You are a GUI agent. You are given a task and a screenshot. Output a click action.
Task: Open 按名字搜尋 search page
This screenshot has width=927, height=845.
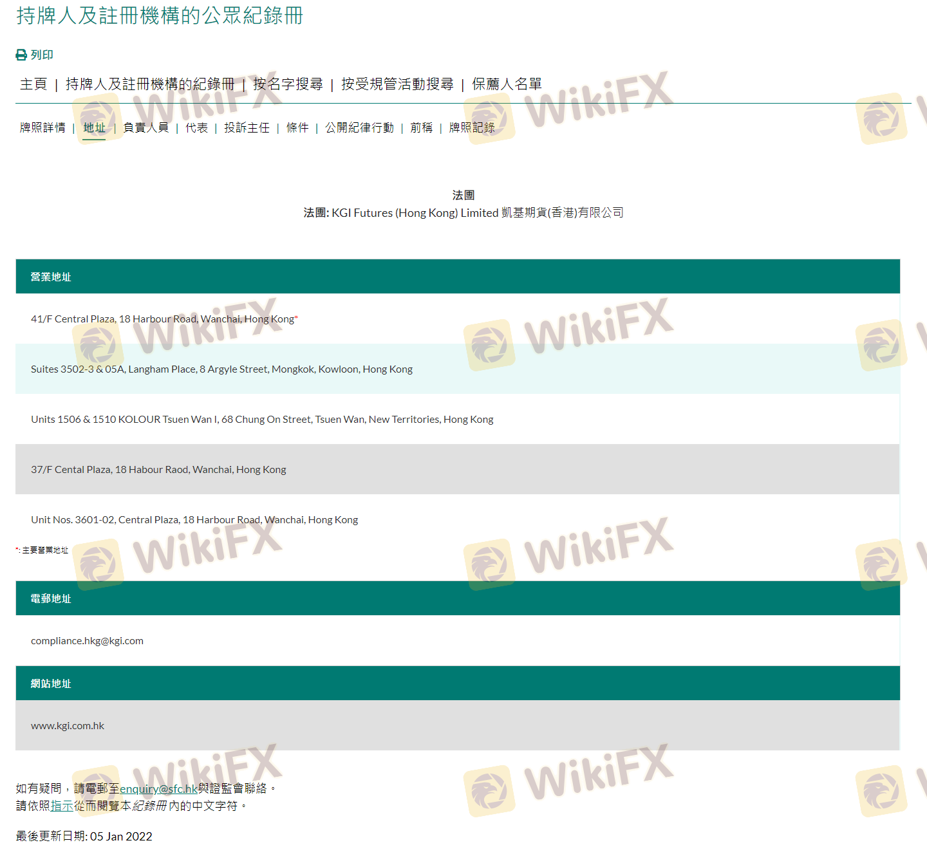point(288,84)
